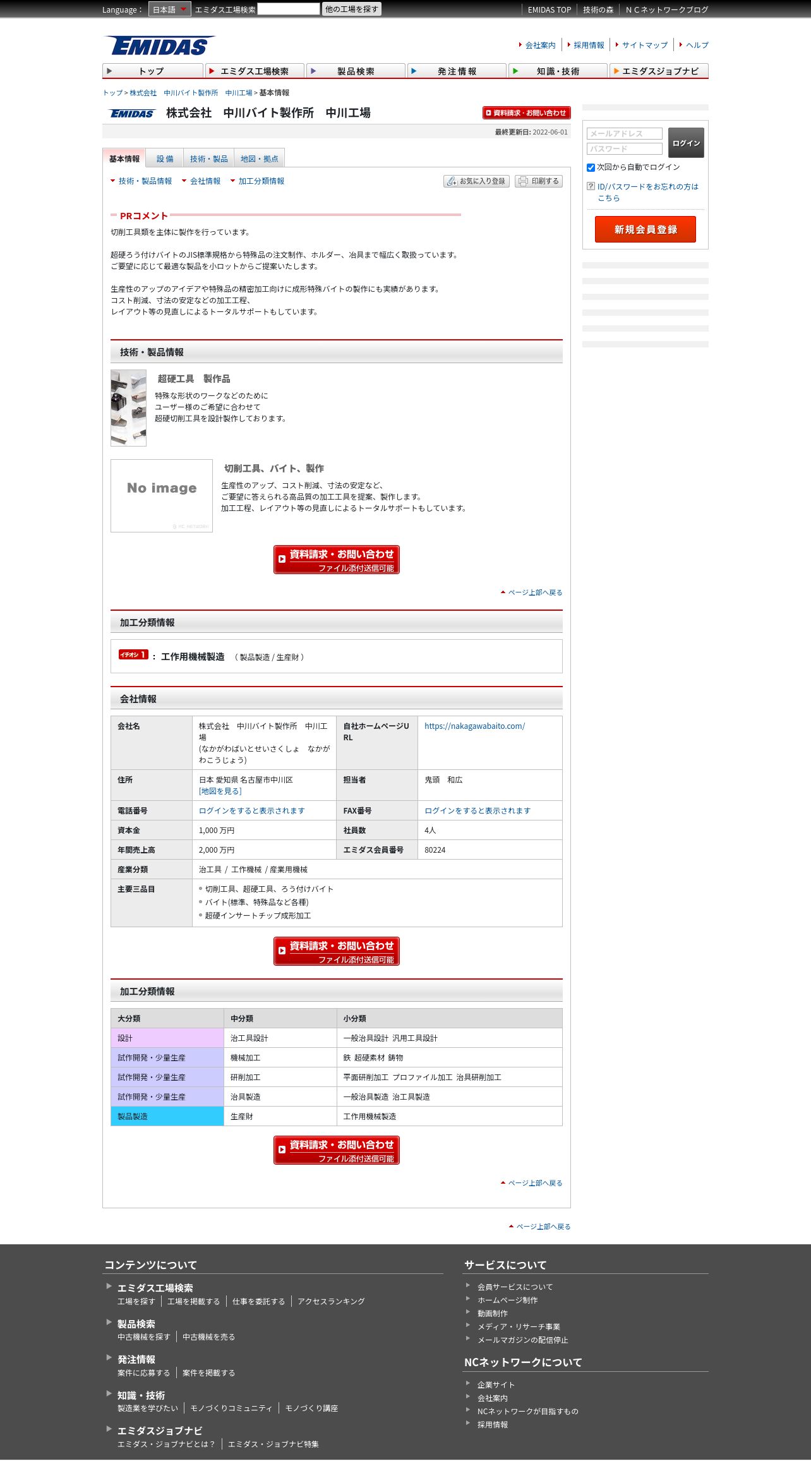811x1466 pixels.
Task: Open the company homepage URL nakagawabaito.com
Action: pos(474,726)
